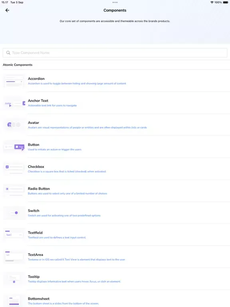This screenshot has width=230, height=307.
Task: Open the Accordion list entry title
Action: tap(36, 78)
